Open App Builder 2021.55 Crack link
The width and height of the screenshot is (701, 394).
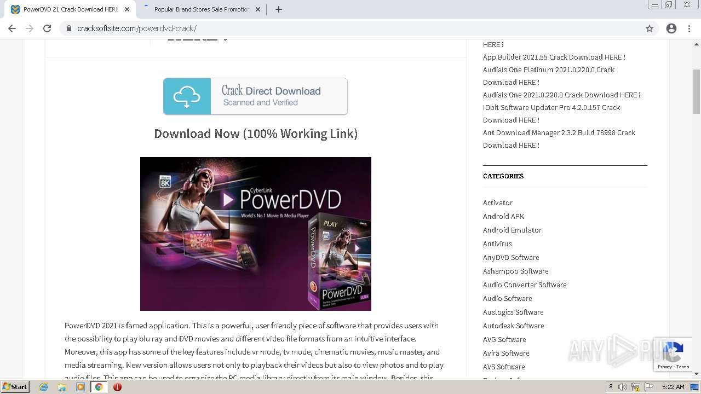point(554,57)
